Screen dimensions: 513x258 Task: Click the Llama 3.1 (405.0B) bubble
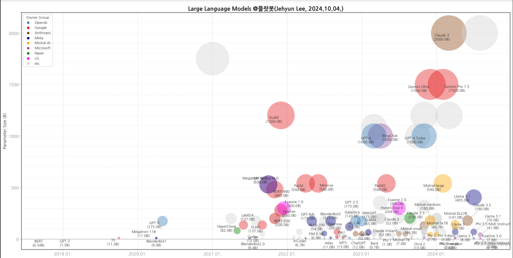(x=474, y=197)
